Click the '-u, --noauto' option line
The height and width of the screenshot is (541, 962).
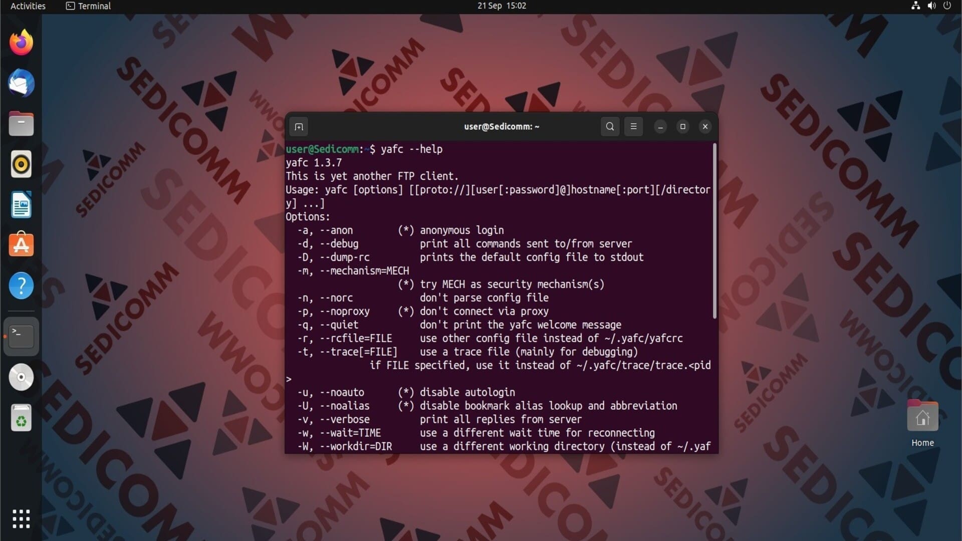406,393
